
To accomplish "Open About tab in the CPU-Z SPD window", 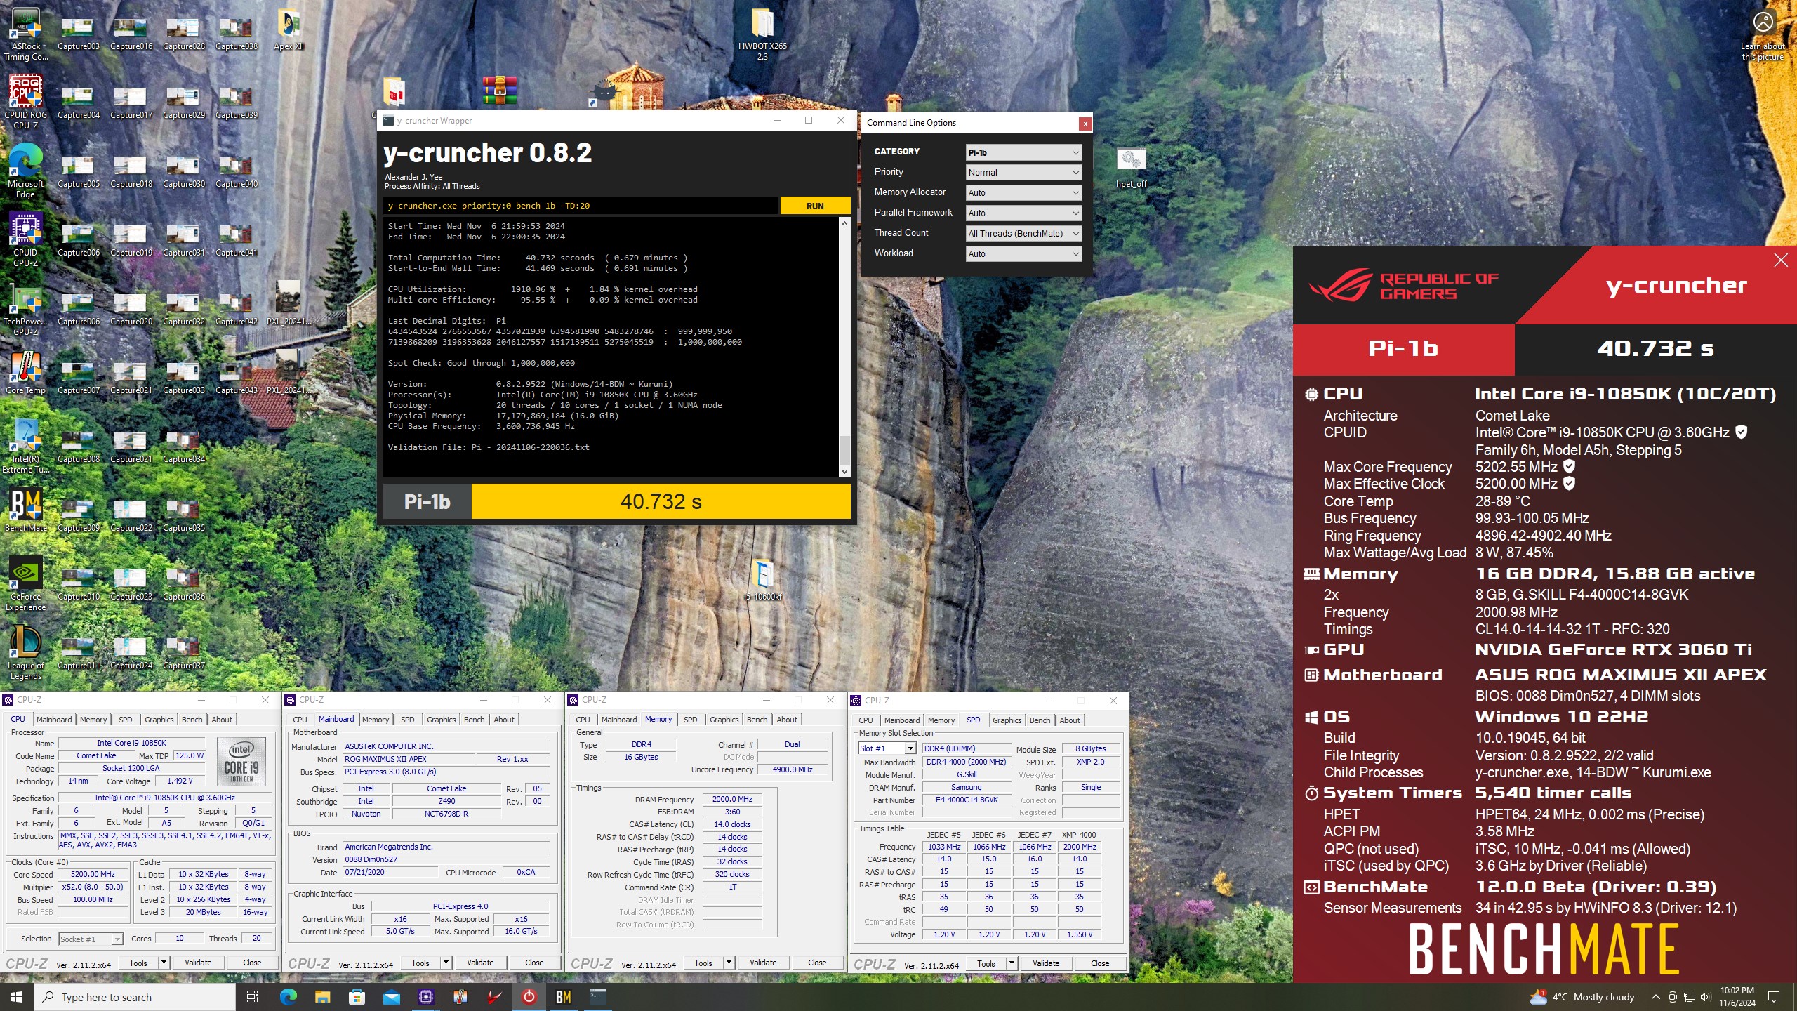I will (x=1070, y=720).
